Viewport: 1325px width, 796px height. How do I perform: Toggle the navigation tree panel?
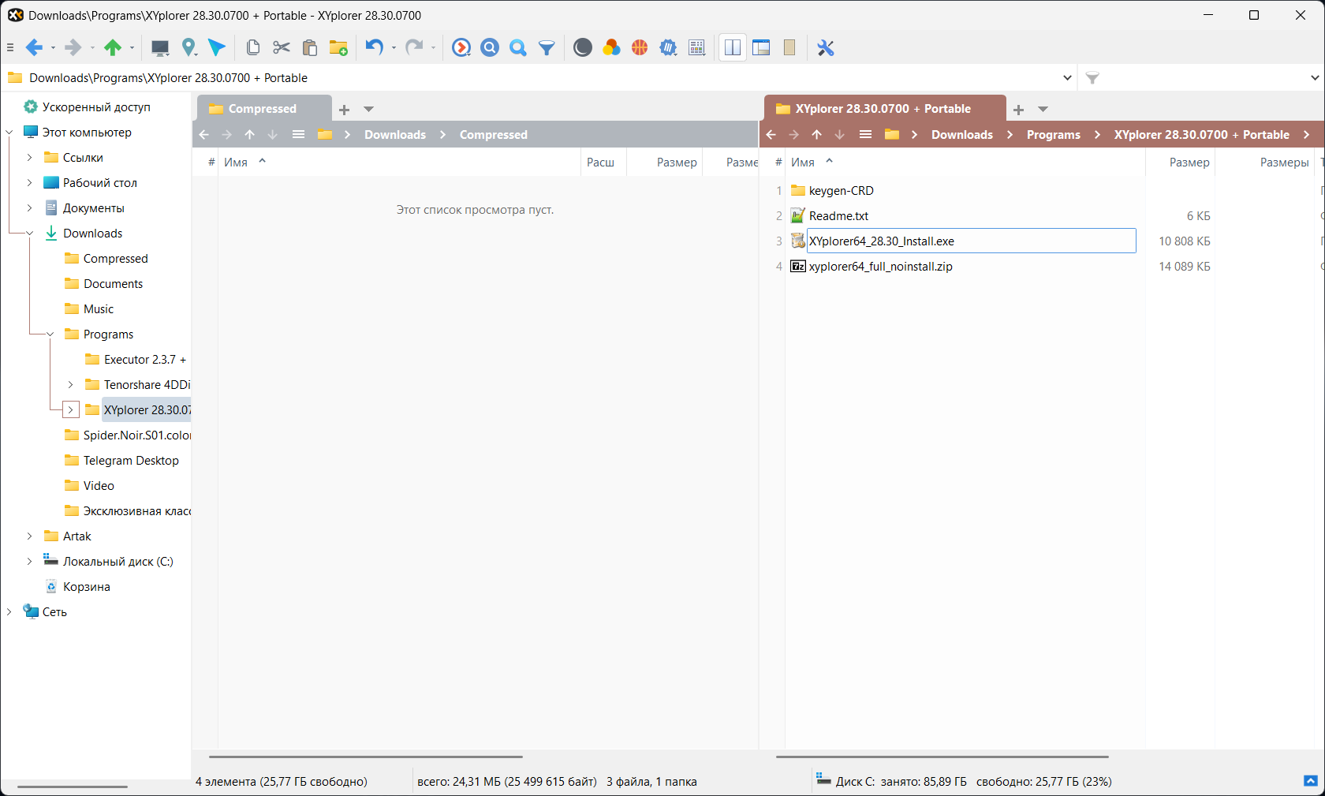click(x=761, y=48)
